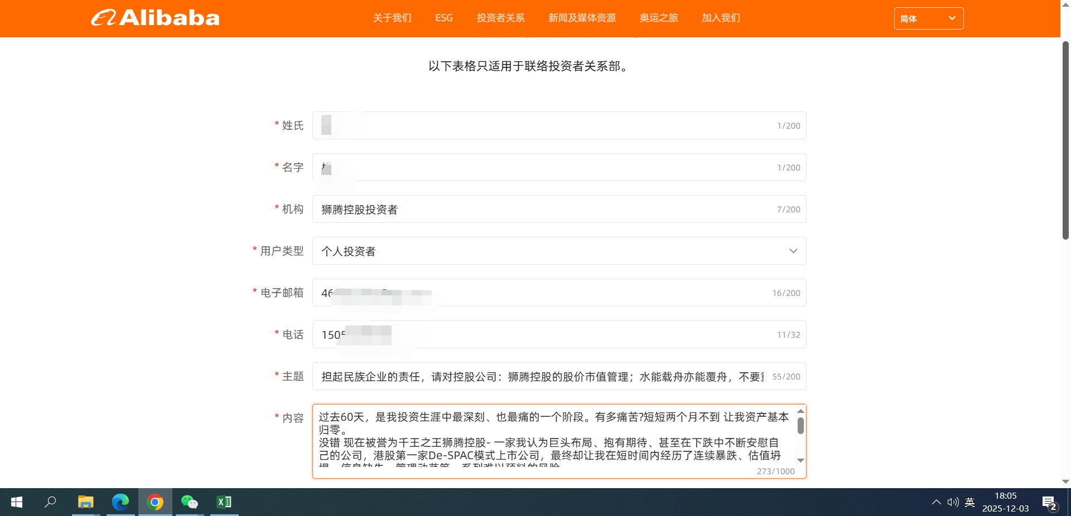
Task: Expand the 简体 language selector
Action: tap(929, 18)
